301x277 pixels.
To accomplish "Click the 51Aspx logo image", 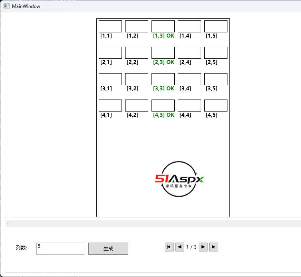I will 179,179.
